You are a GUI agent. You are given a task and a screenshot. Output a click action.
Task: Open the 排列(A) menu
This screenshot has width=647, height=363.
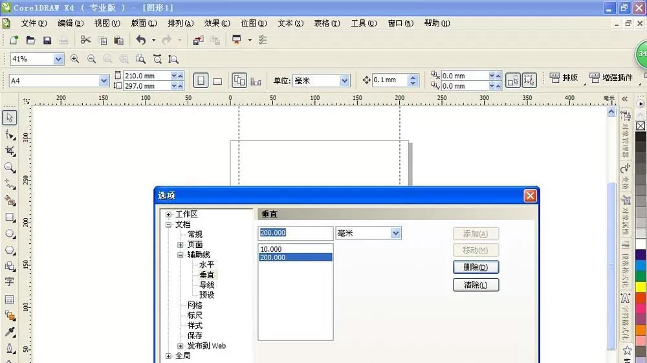point(181,23)
